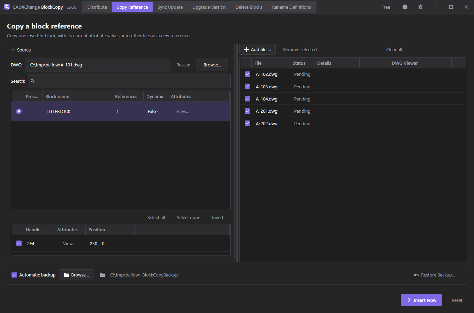Open the Rename Definitions tab
The image size is (474, 313).
coord(291,7)
